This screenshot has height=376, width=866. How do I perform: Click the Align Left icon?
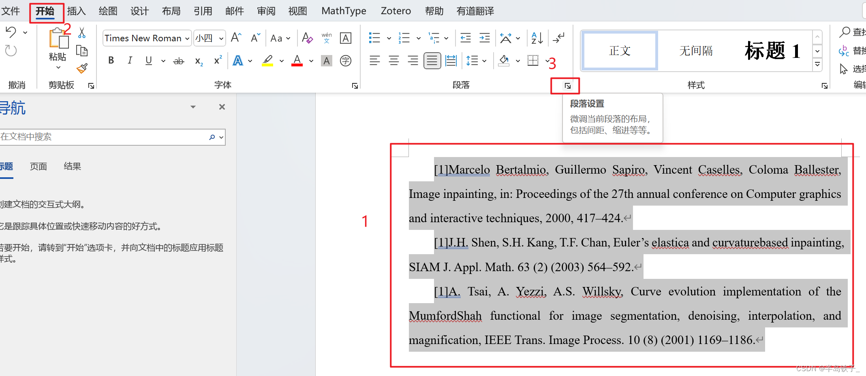click(x=375, y=61)
